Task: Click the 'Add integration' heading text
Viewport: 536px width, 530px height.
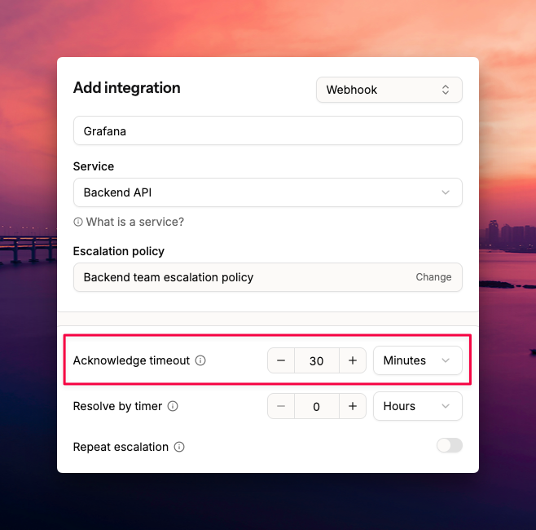Action: click(x=127, y=88)
